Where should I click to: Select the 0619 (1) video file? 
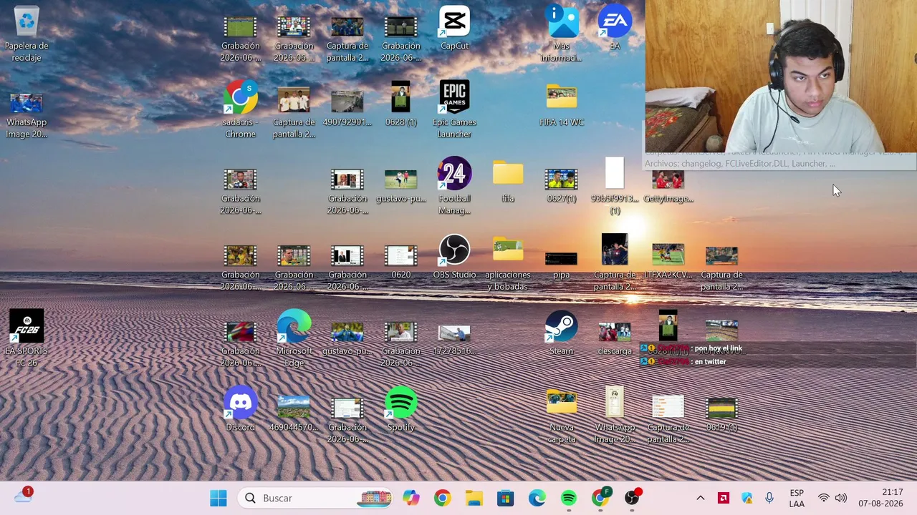coord(721,415)
